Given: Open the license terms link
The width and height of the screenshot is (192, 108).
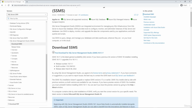Looking at the screenshot, I should (x=98, y=73).
